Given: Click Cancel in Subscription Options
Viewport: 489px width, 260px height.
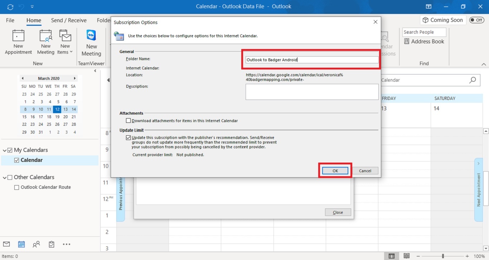Looking at the screenshot, I should [365, 171].
